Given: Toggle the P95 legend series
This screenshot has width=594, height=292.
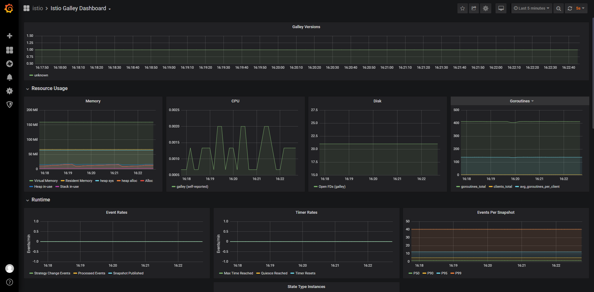Looking at the screenshot, I should tap(444, 273).
